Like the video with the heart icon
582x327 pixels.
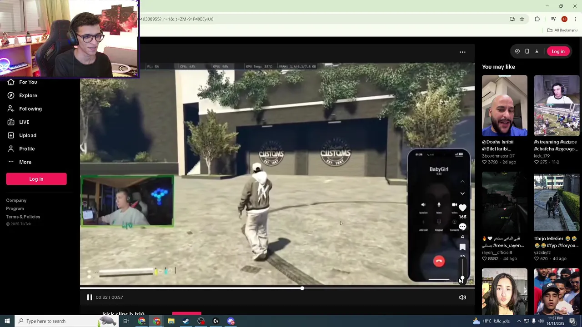coord(462,208)
